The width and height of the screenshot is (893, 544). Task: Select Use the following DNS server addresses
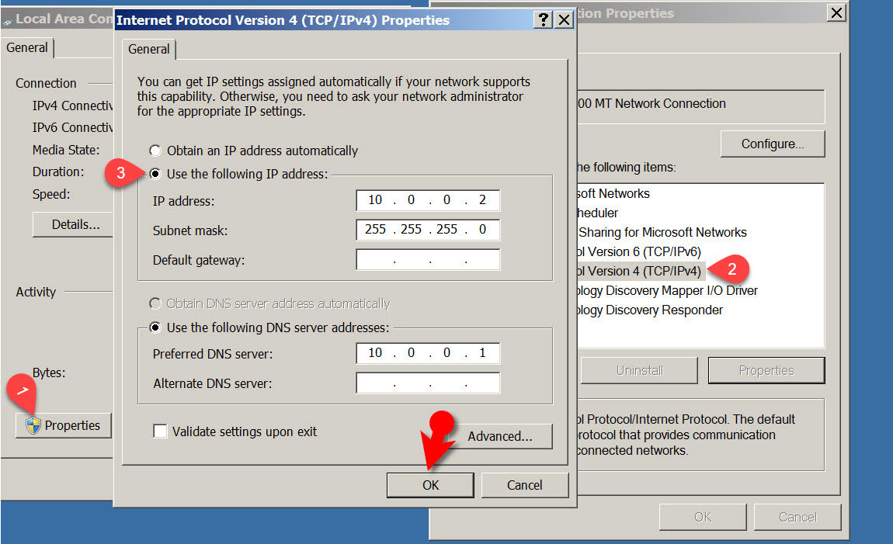[x=155, y=327]
